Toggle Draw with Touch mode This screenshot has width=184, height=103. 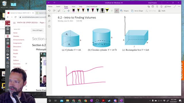click(117, 11)
